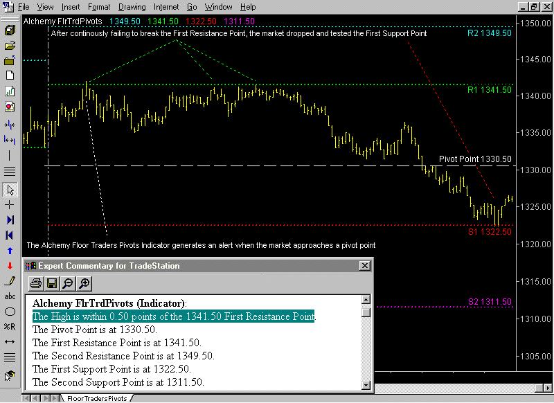Click the up arrow of the commentary scrollbar

tap(366, 300)
